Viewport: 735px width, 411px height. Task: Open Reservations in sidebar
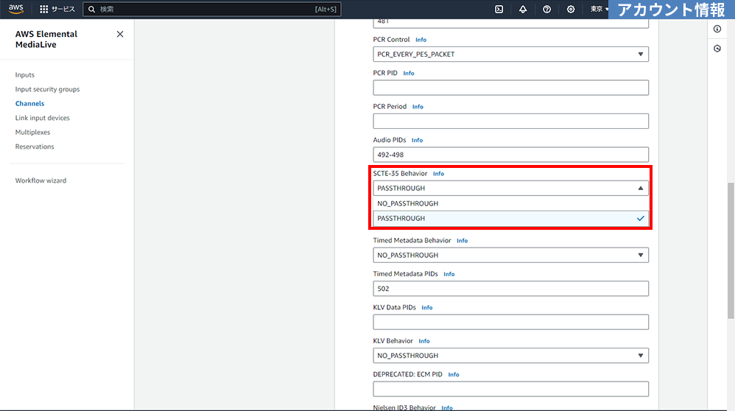click(x=35, y=147)
